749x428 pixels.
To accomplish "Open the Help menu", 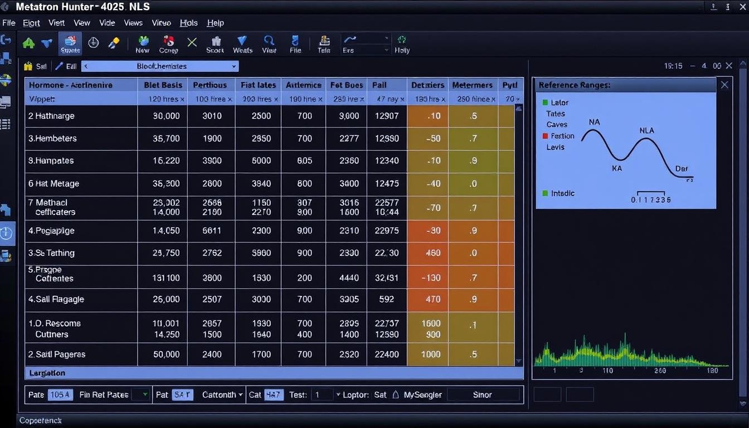I will coord(215,23).
